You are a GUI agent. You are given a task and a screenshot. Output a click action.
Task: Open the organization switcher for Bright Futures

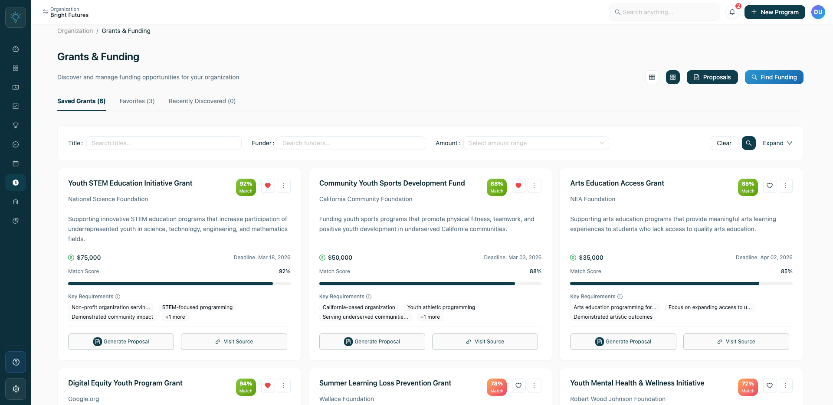coord(66,12)
